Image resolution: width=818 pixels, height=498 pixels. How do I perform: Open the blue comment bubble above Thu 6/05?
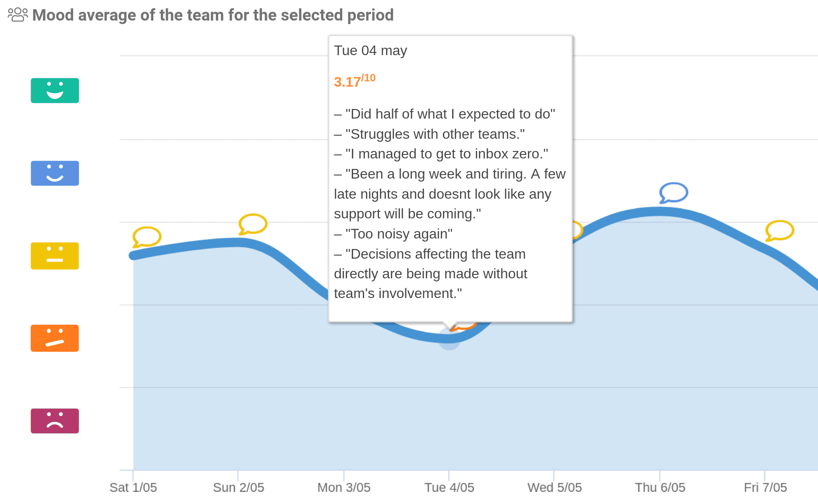673,193
